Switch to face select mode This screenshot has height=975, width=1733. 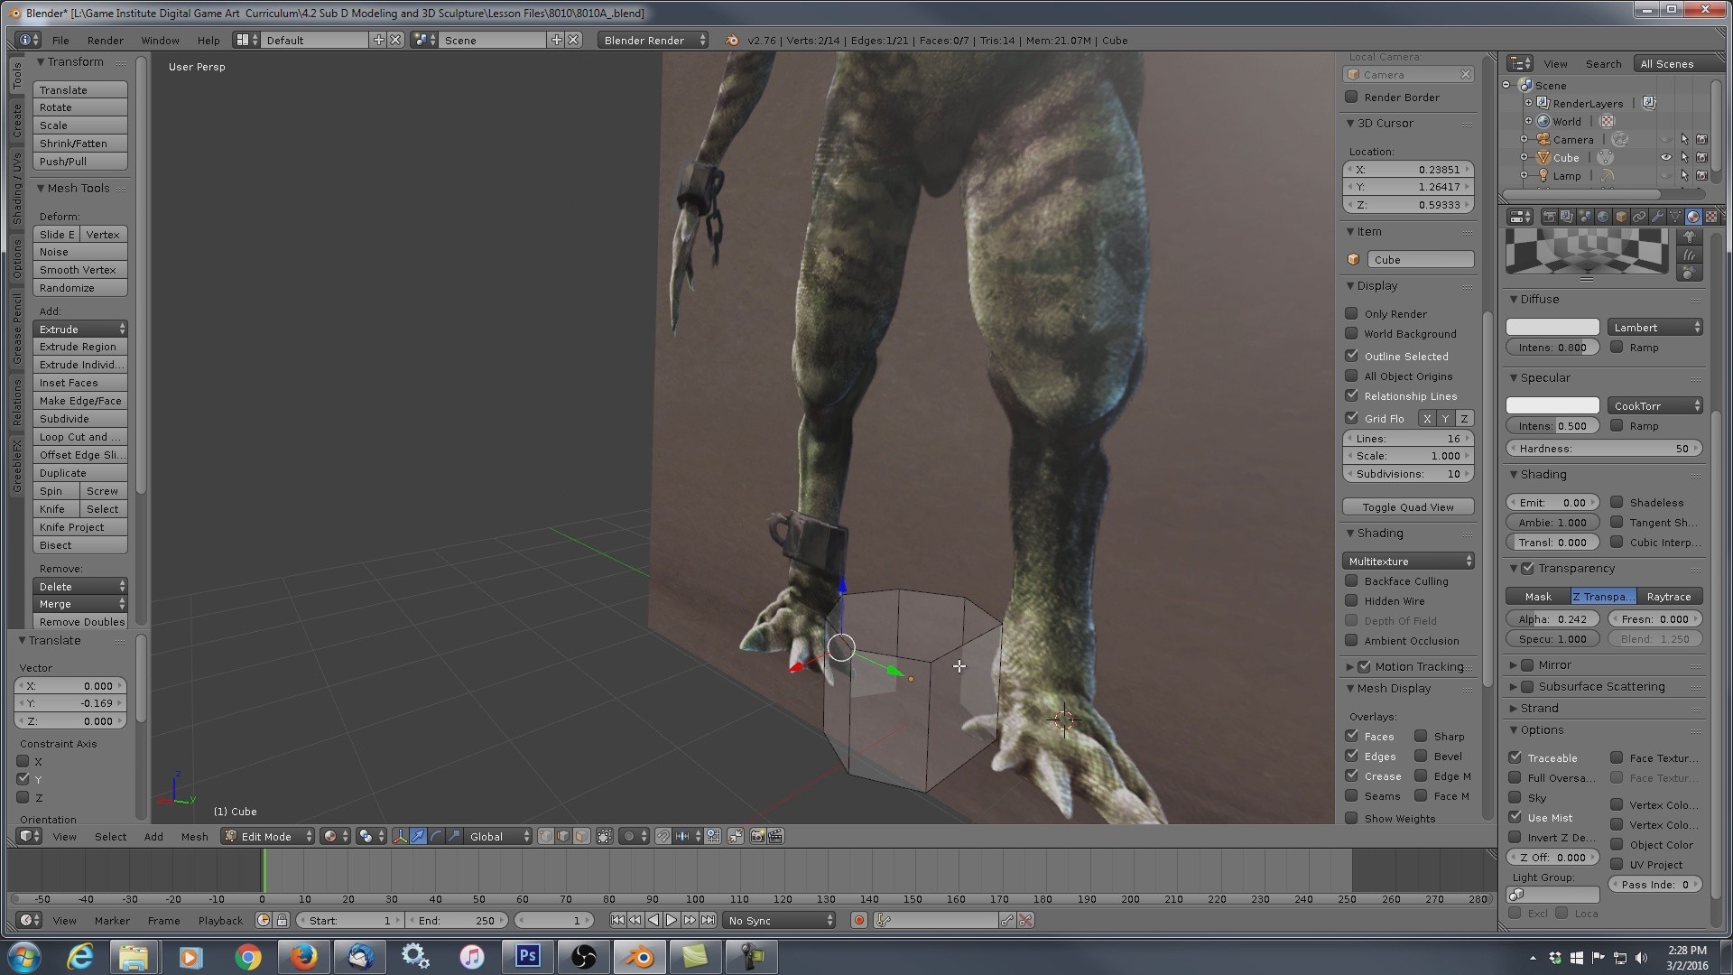(x=581, y=837)
